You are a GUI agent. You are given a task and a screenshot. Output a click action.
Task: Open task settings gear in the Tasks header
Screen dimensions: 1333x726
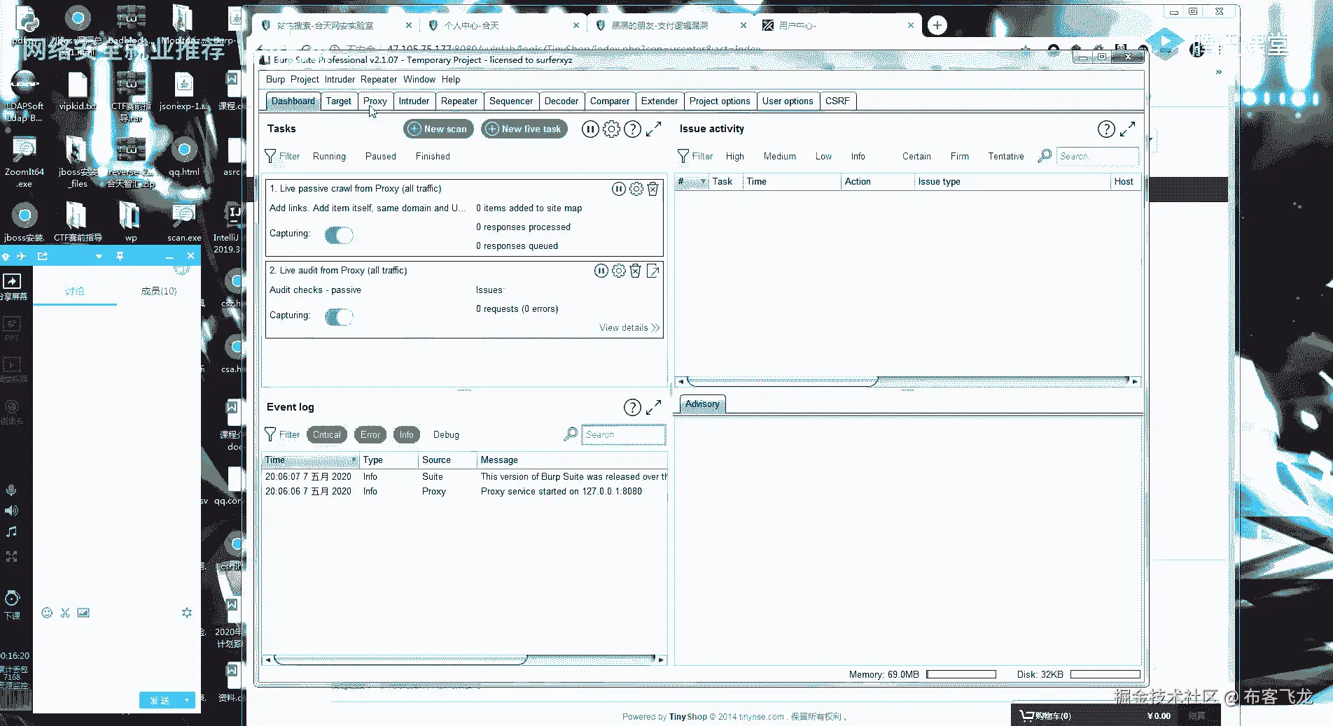pos(611,129)
